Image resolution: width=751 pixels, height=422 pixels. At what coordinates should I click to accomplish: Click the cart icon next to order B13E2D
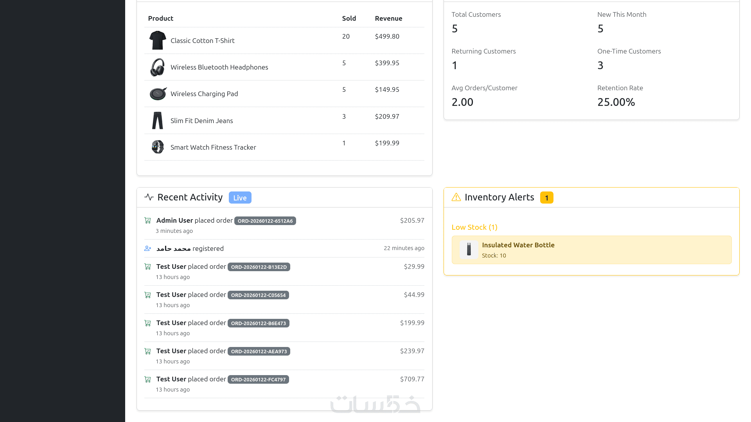[147, 267]
